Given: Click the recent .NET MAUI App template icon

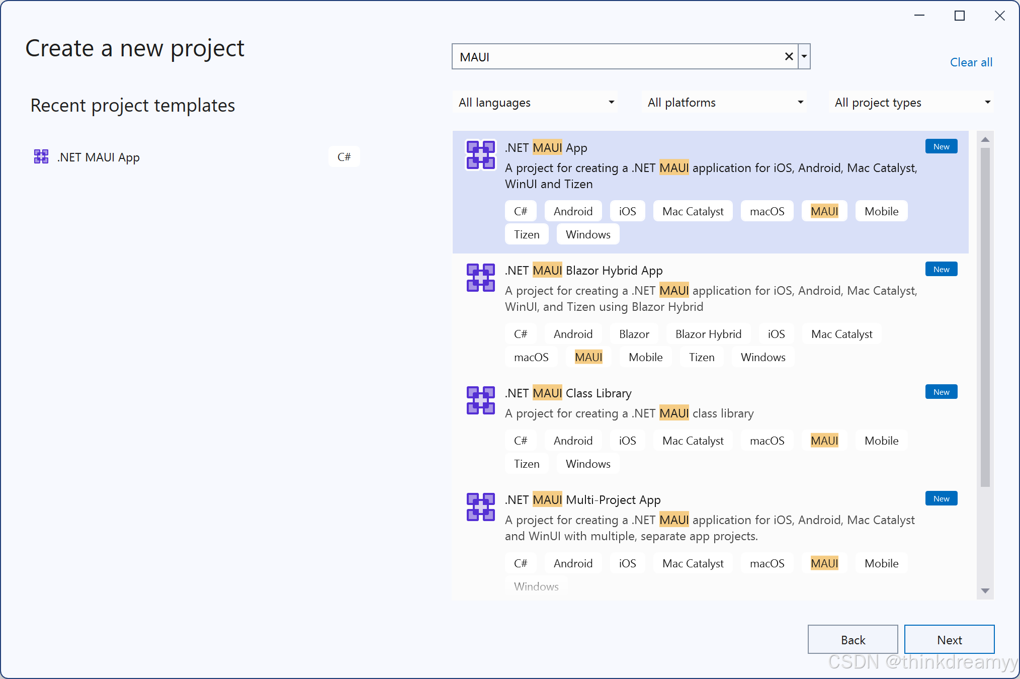Looking at the screenshot, I should (41, 157).
